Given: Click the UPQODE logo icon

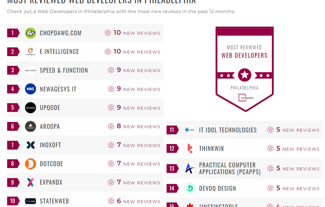Looking at the screenshot, I should point(31,108).
